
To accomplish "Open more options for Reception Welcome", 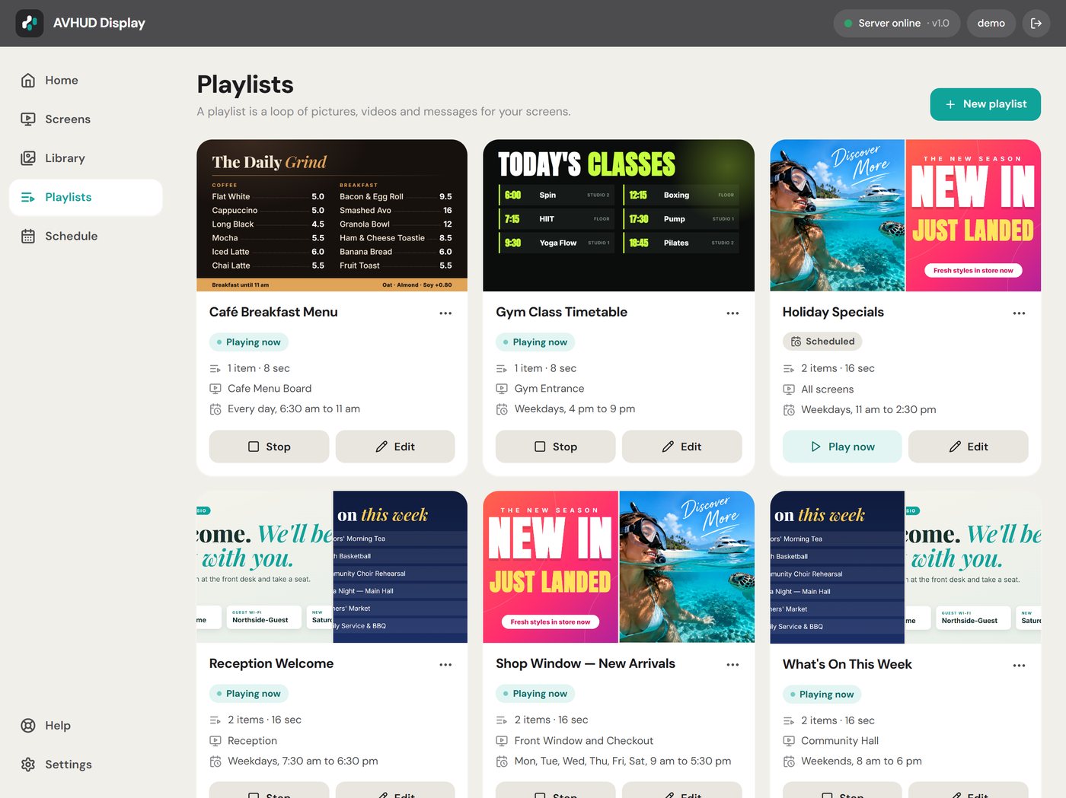I will point(445,664).
